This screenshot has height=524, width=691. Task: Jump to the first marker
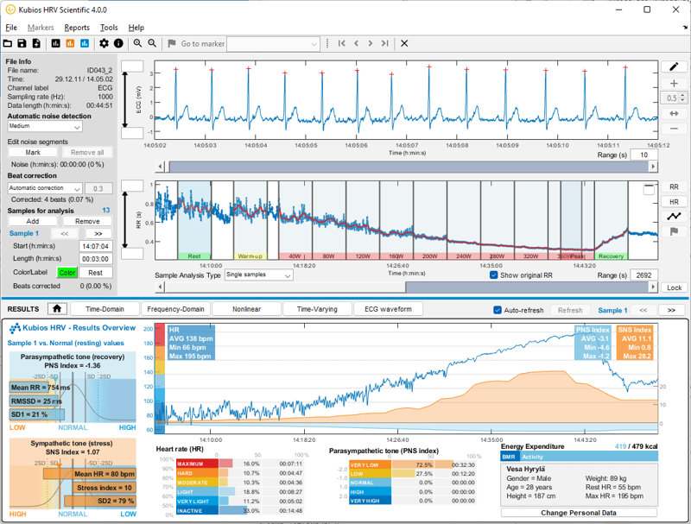341,43
